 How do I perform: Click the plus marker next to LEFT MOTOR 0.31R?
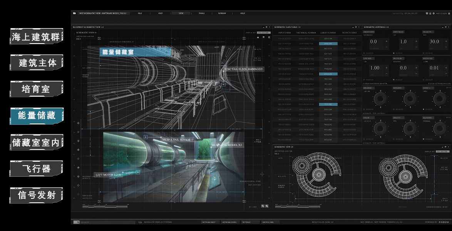[138, 172]
